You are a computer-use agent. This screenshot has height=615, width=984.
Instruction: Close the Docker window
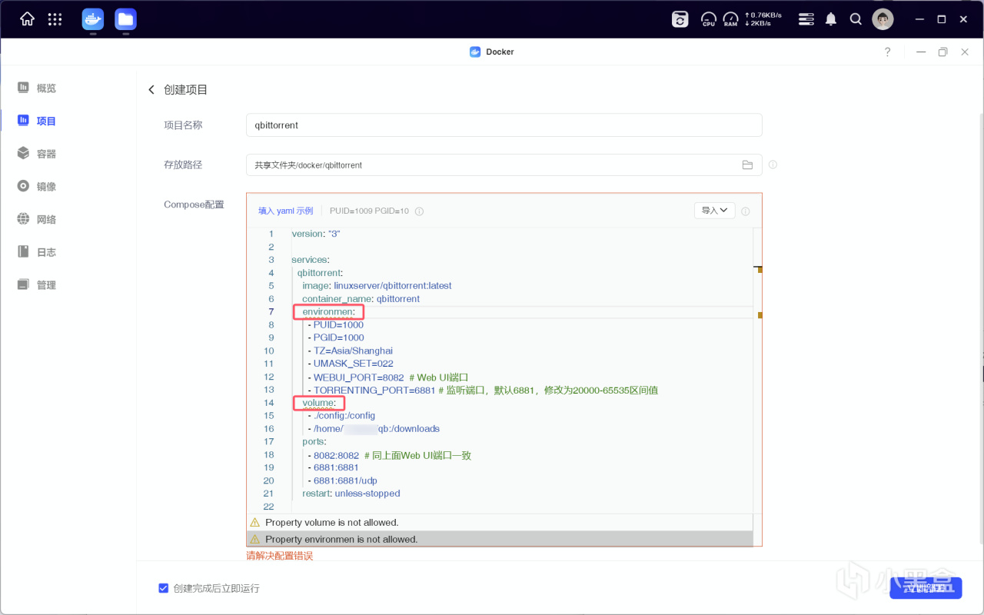pyautogui.click(x=965, y=52)
